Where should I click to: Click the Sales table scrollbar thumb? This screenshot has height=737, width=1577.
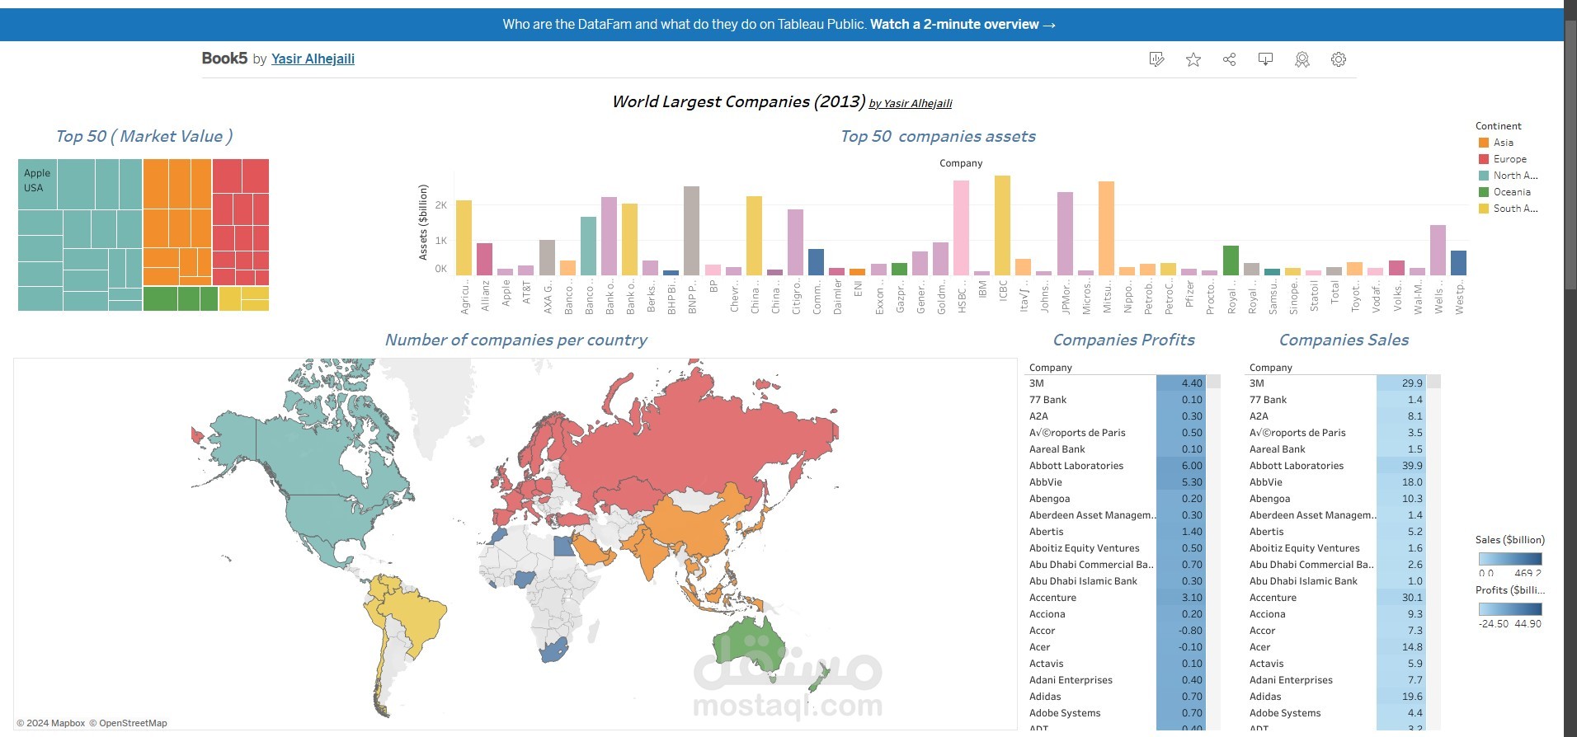pos(1433,383)
